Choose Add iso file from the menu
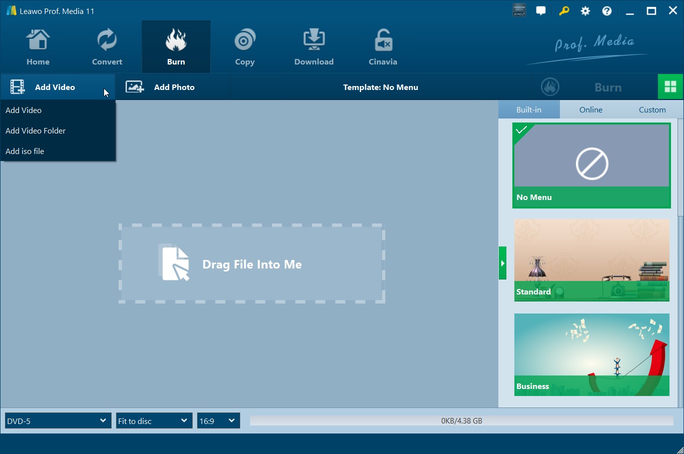Viewport: 684px width, 454px height. pos(25,151)
